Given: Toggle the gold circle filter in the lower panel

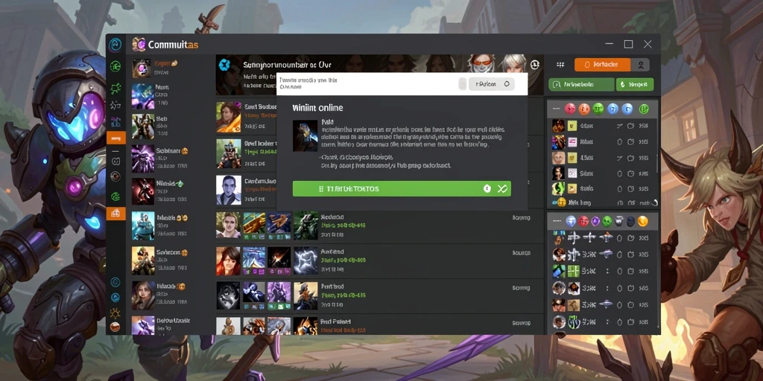Looking at the screenshot, I should (x=643, y=222).
